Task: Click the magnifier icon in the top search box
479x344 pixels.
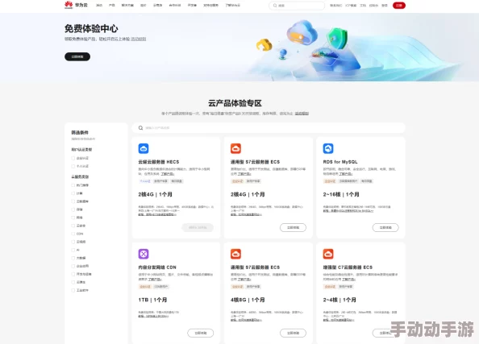Action: click(275, 6)
